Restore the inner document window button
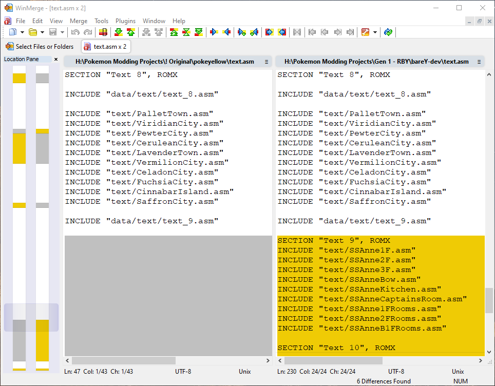The width and height of the screenshot is (495, 386). (x=479, y=21)
